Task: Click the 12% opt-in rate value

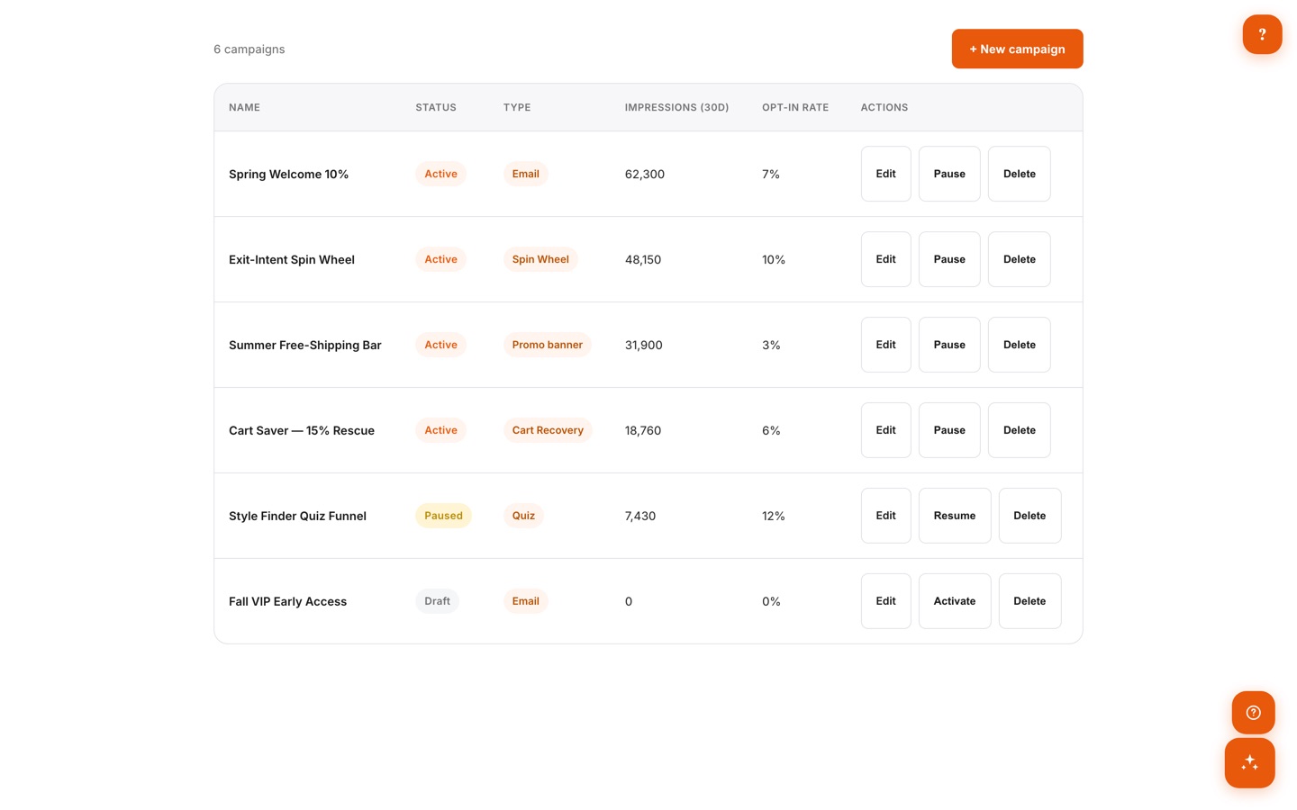Action: [774, 516]
